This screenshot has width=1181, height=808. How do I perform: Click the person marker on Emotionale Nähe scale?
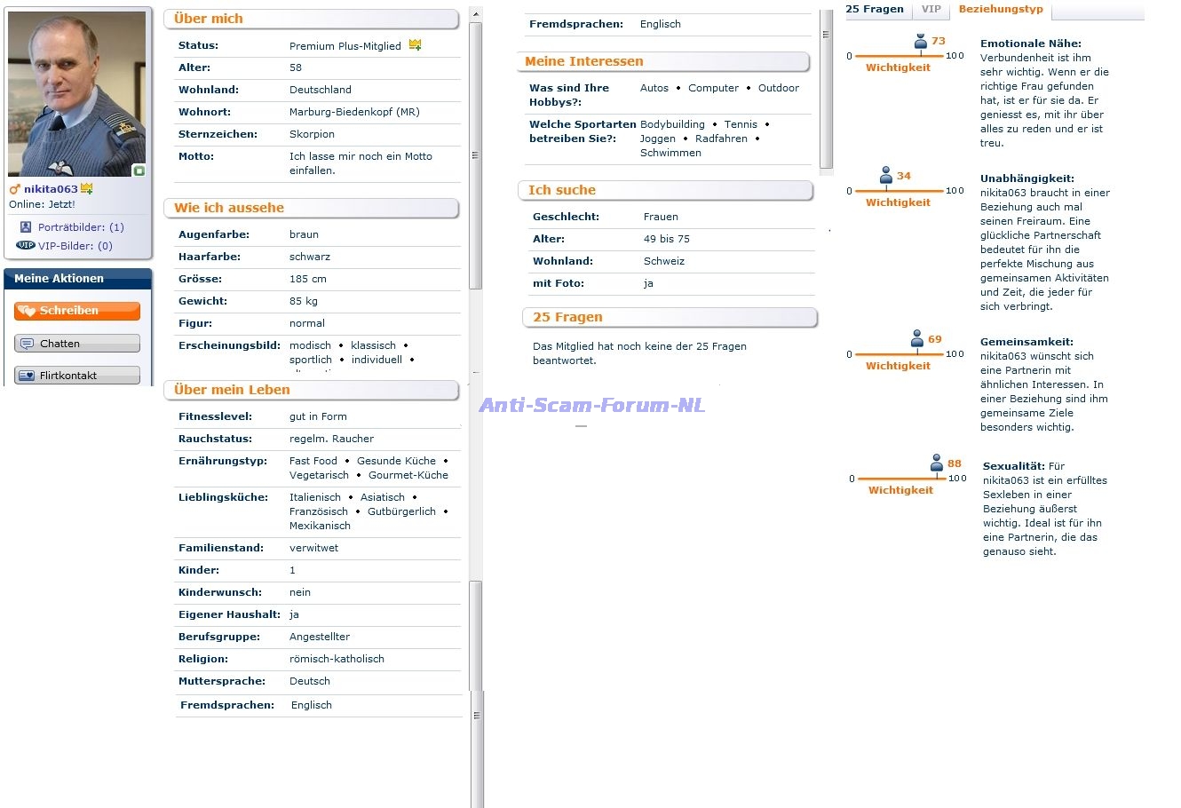click(x=921, y=42)
